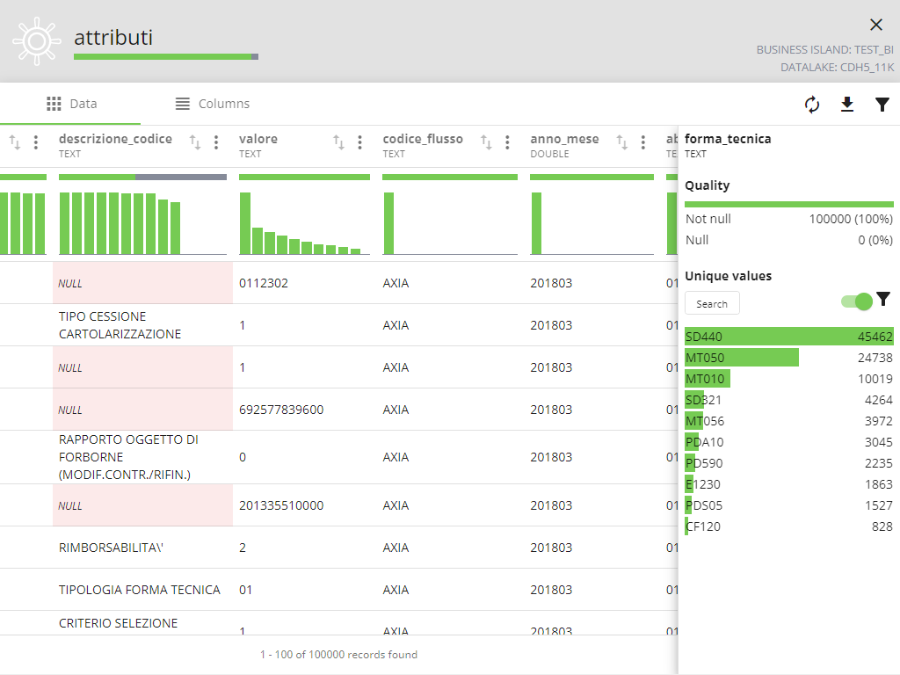Open the top toolbar filter icon
This screenshot has width=900, height=675.
click(x=882, y=105)
